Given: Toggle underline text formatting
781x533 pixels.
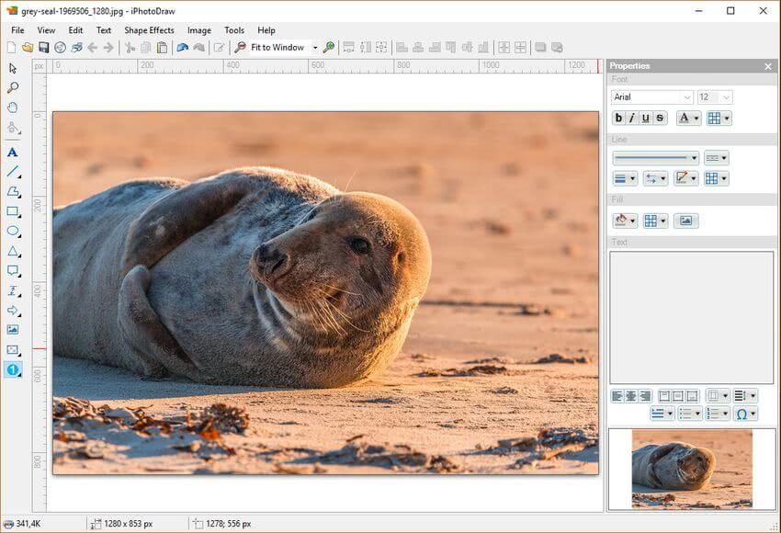Looking at the screenshot, I should pyautogui.click(x=646, y=118).
